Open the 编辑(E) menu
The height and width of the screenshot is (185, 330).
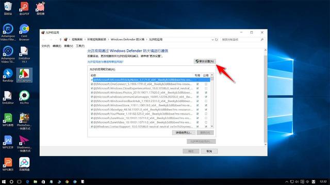click(x=57, y=46)
